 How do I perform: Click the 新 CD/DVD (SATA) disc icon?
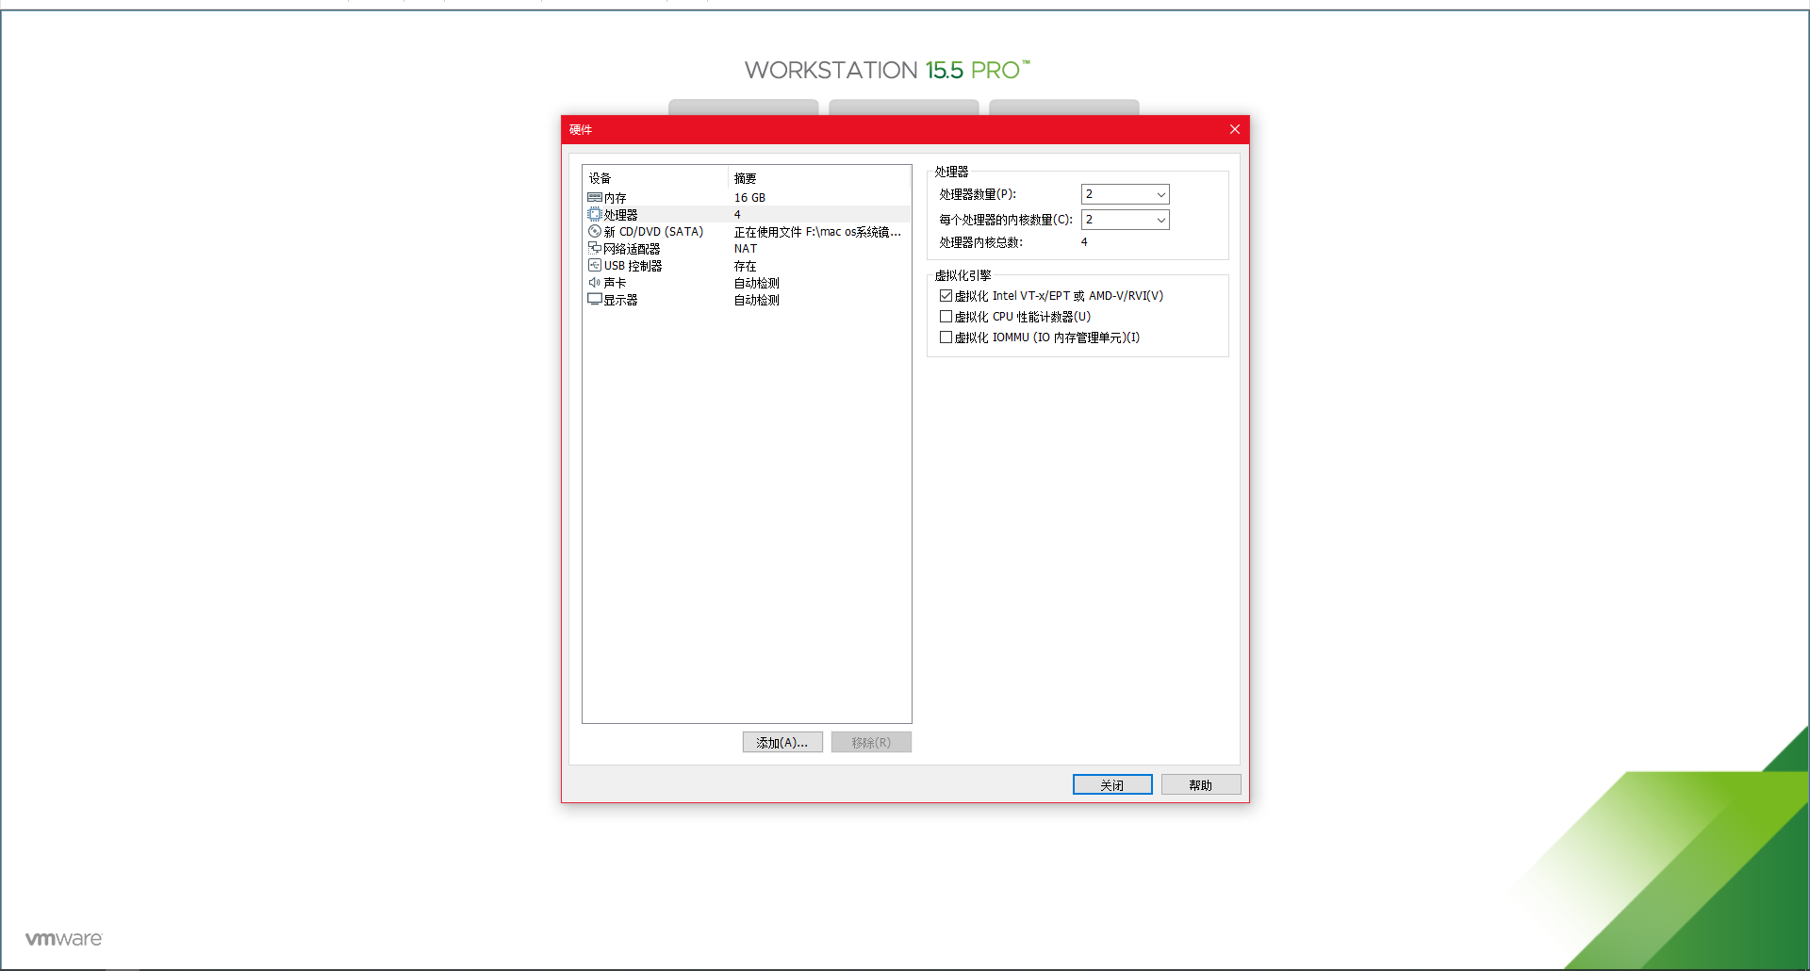coord(595,232)
